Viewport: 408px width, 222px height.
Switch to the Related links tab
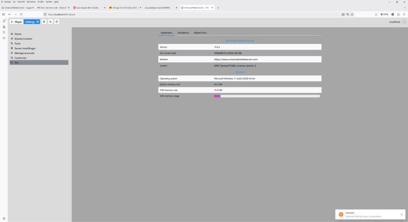coord(200,33)
